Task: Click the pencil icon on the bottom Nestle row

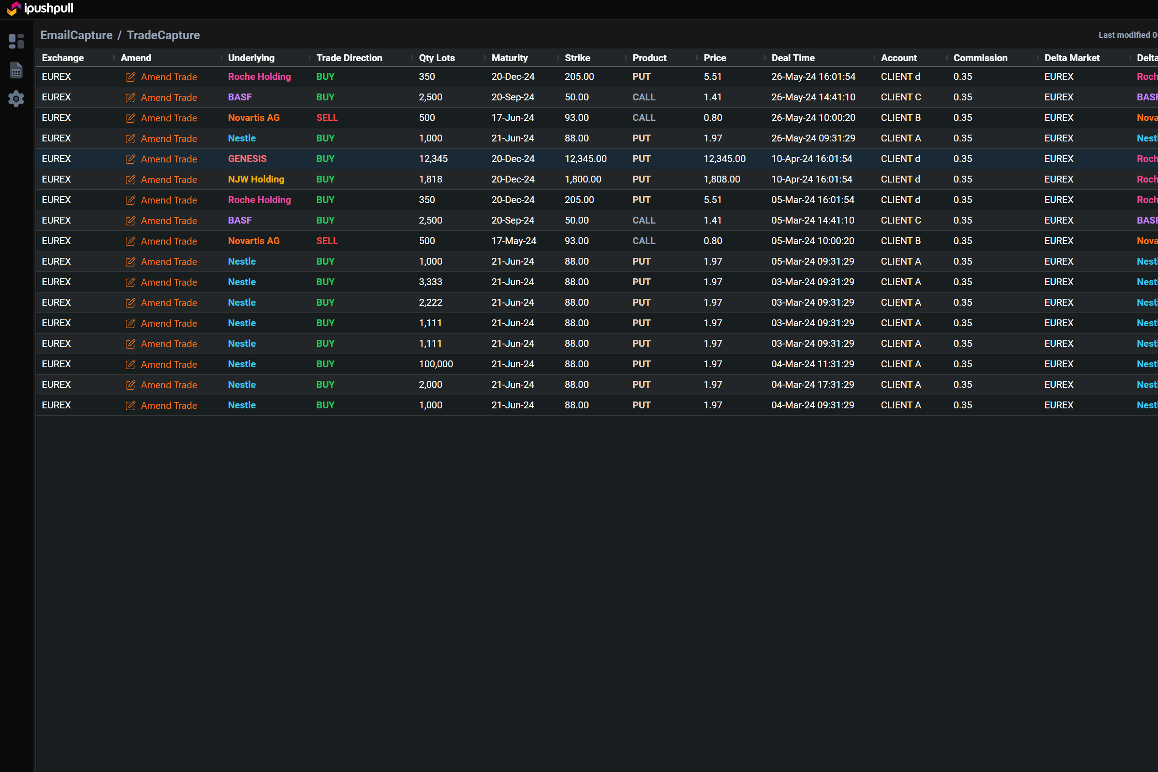Action: click(130, 405)
